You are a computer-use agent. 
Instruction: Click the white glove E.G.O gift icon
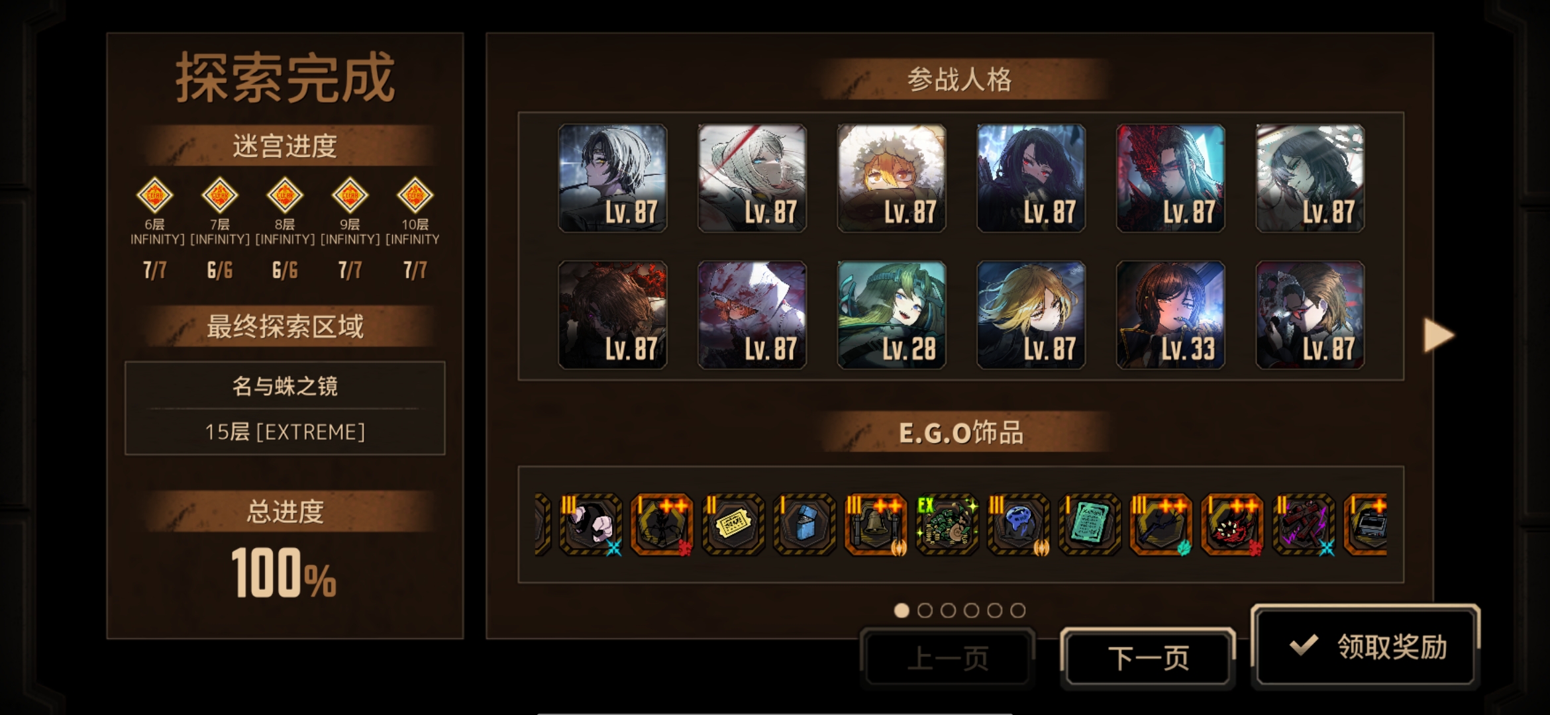(590, 525)
